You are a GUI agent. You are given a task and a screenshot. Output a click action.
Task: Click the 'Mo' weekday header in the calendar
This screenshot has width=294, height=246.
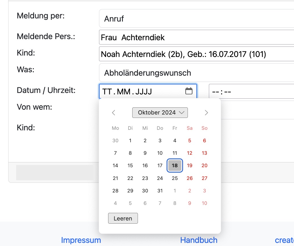tap(115, 128)
